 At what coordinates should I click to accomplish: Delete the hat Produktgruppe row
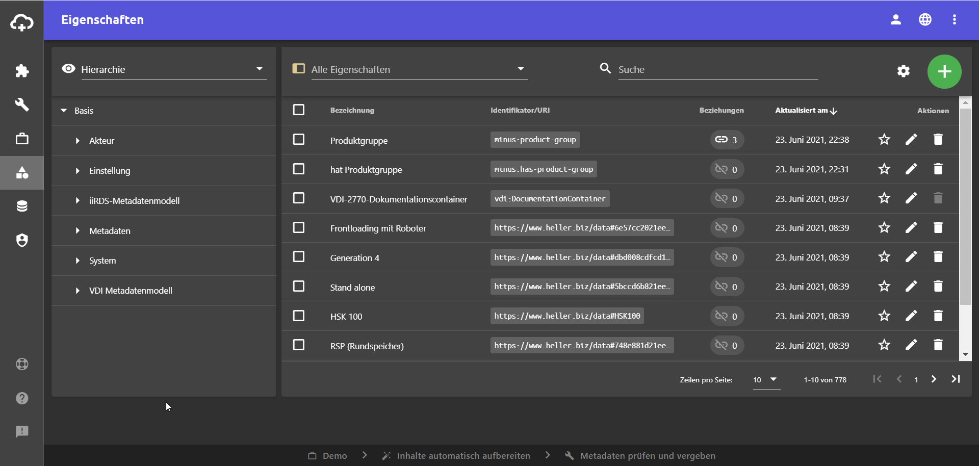938,169
